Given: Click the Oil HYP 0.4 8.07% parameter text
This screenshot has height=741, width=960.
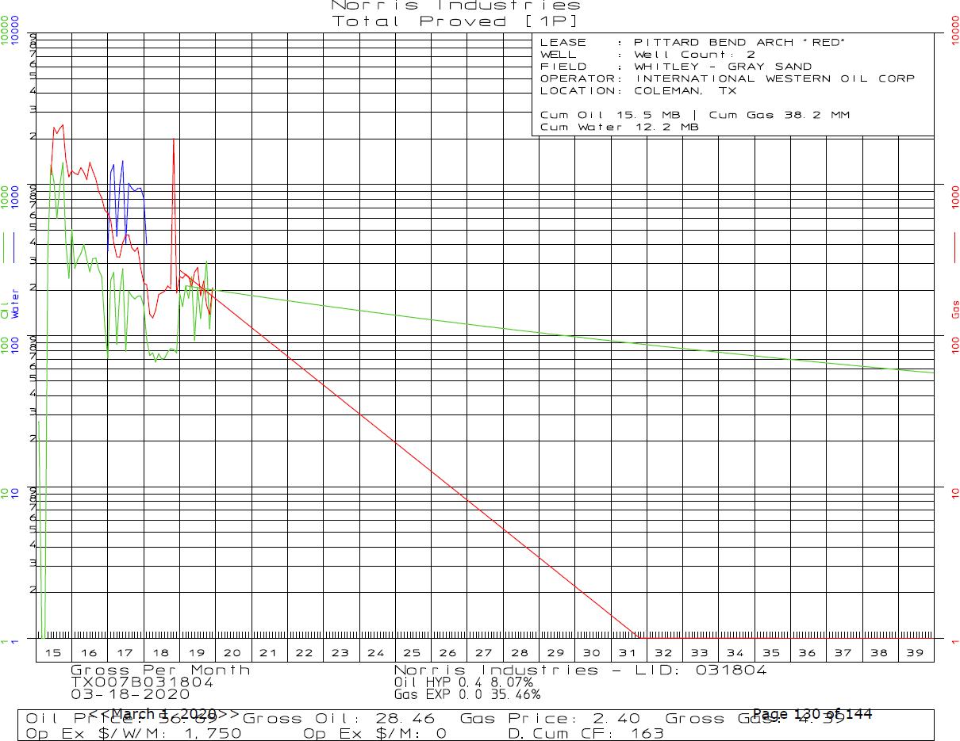Looking at the screenshot, I should tap(463, 682).
